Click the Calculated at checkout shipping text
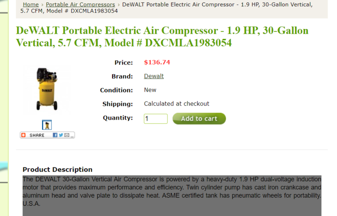 click(176, 104)
